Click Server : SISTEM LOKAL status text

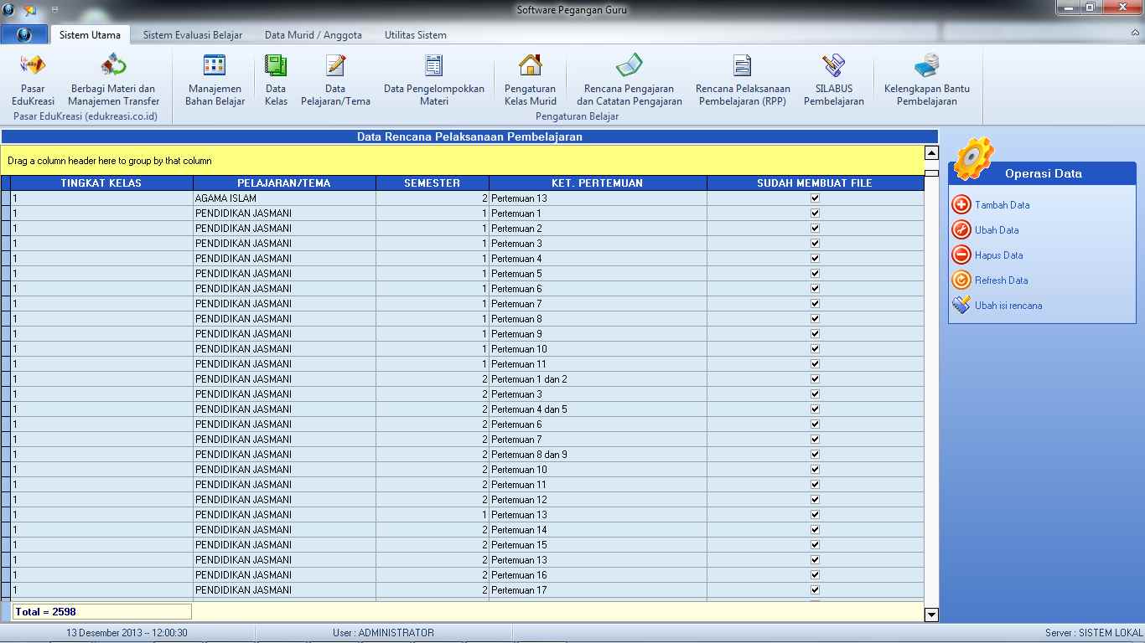(1094, 633)
